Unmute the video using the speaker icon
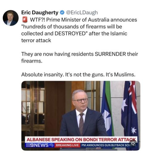Screen dimensions: 143x154 133,143
